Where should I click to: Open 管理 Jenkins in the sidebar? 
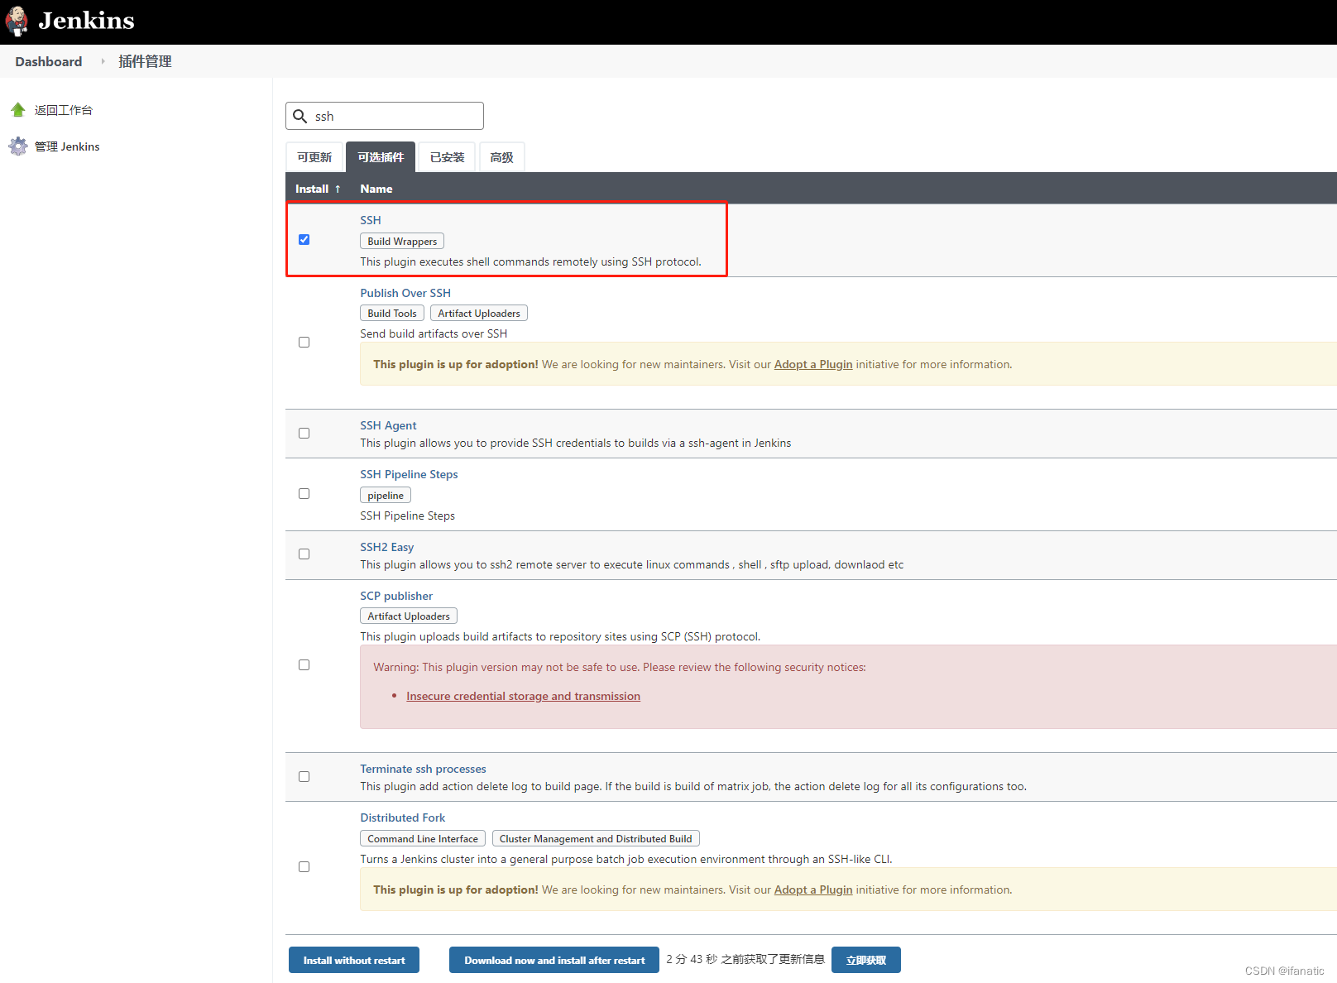click(67, 146)
